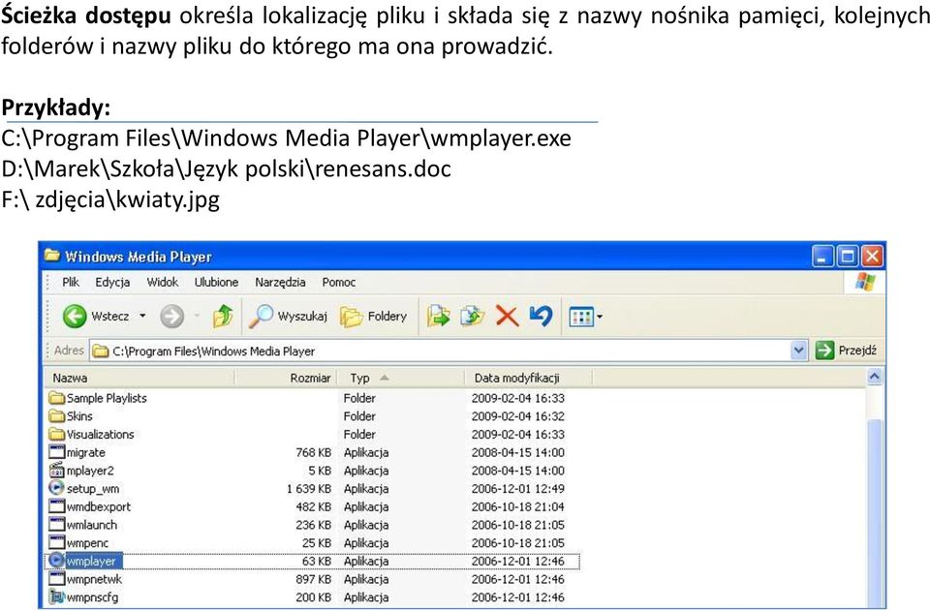Maximize the Windows Media Player window
The width and height of the screenshot is (930, 611).
(848, 257)
